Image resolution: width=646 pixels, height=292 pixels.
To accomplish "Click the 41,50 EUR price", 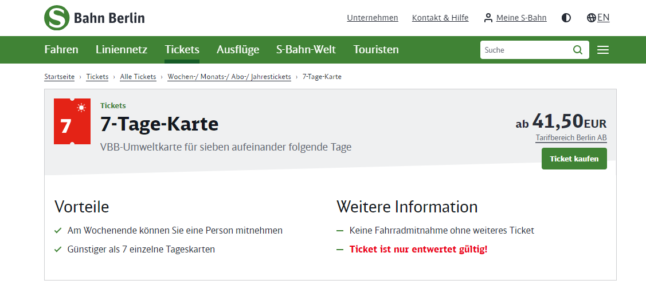I will pyautogui.click(x=561, y=121).
